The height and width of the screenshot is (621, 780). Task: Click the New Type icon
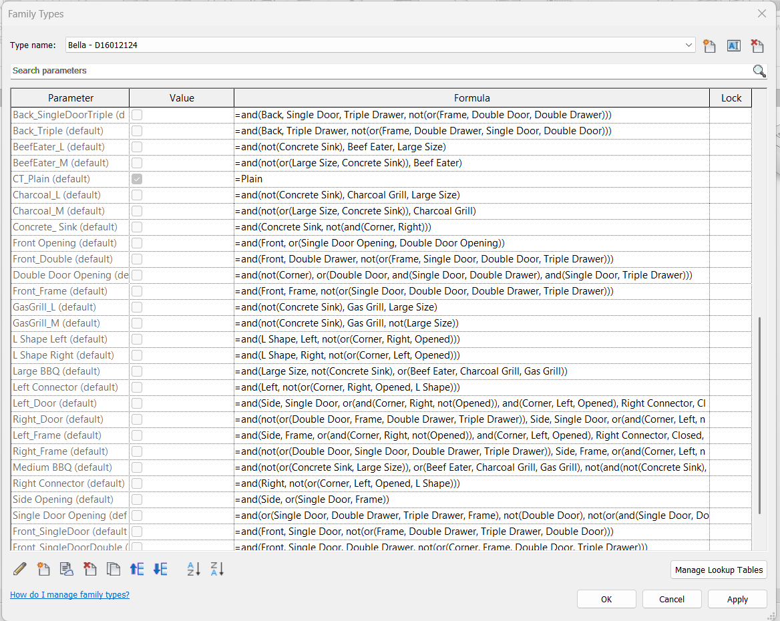click(709, 45)
